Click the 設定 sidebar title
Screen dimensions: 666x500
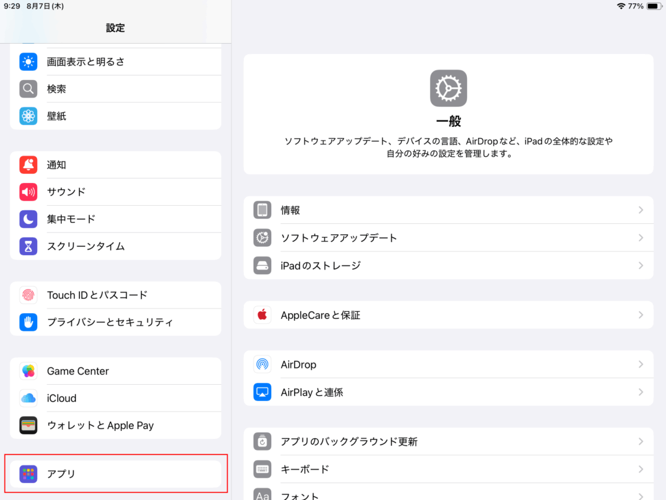point(115,28)
